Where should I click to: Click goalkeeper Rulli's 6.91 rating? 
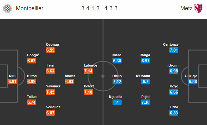(12, 81)
